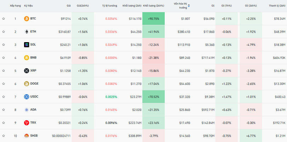The width and height of the screenshot is (287, 142).
Task: Open the SOL symbol link
Action: coord(33,45)
